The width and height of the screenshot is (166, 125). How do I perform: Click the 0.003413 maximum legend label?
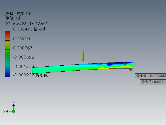tap(30, 29)
